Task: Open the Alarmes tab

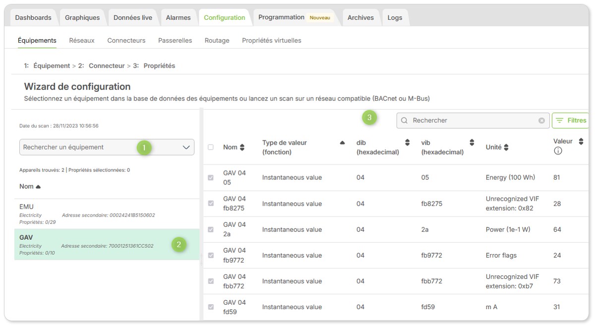Action: pyautogui.click(x=178, y=17)
